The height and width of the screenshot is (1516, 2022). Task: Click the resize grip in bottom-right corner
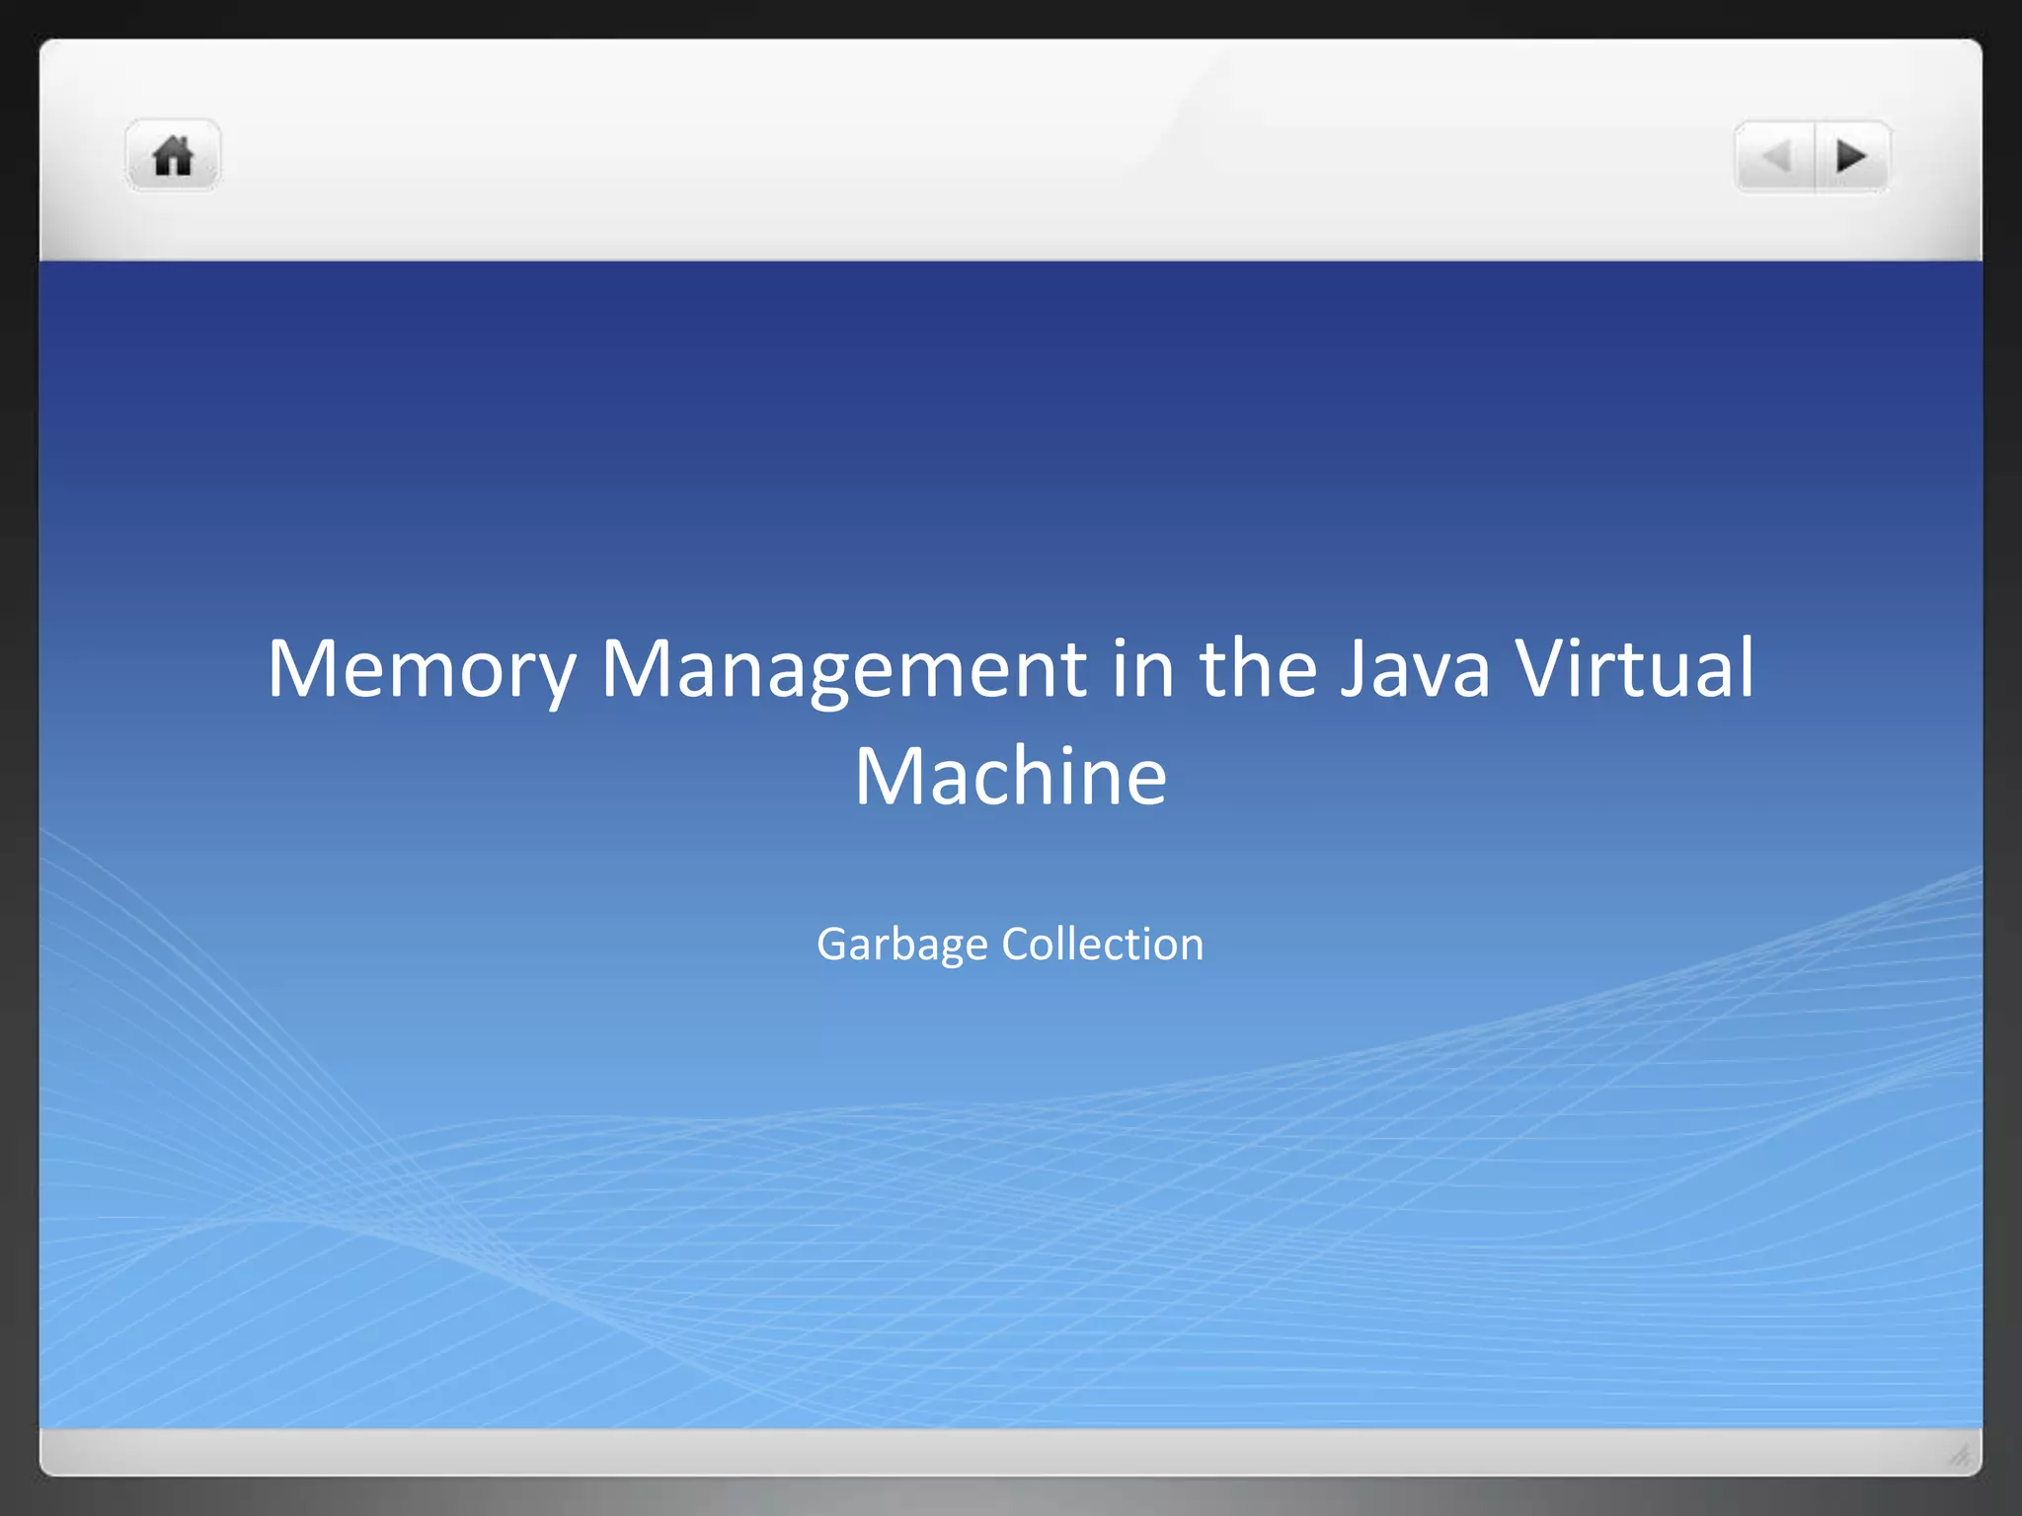click(1961, 1455)
